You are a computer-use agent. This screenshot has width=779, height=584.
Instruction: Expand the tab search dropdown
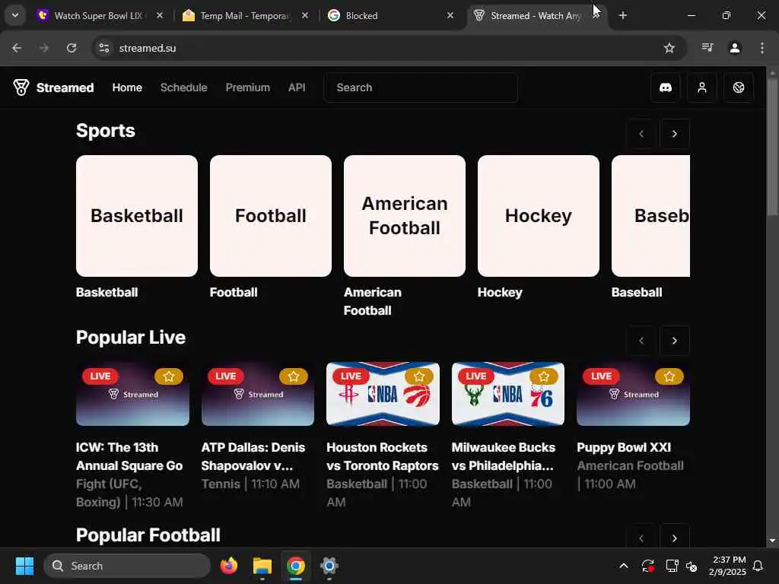click(15, 15)
